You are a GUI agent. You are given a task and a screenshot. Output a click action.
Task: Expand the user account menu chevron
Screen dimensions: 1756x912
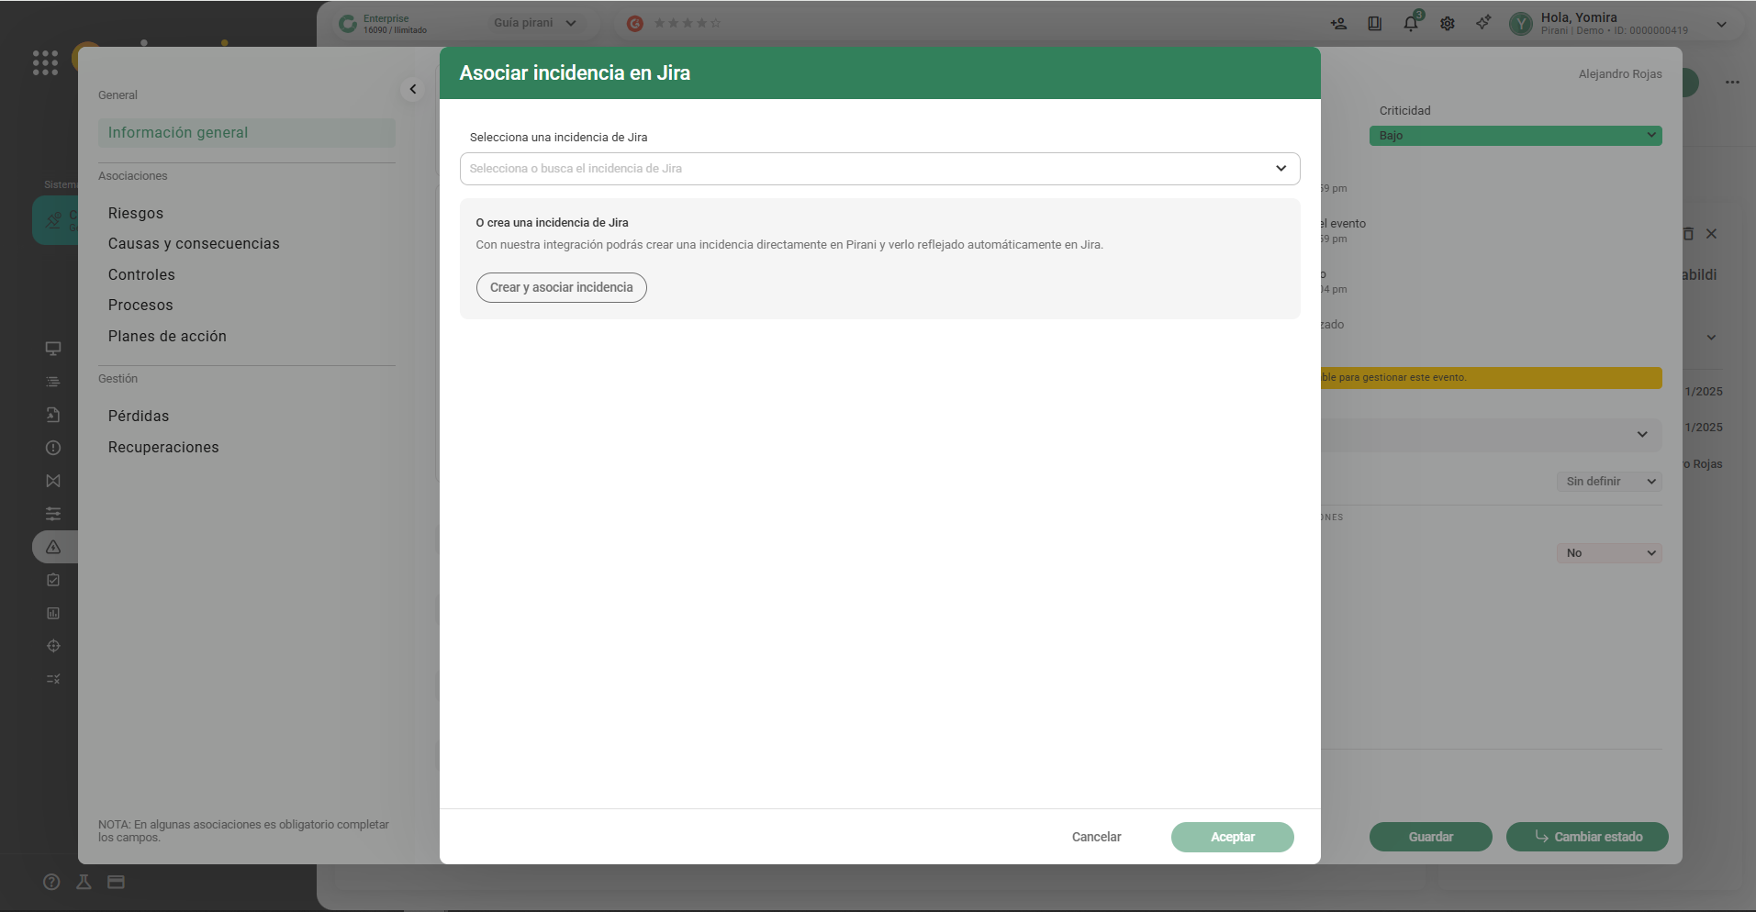point(1721,25)
